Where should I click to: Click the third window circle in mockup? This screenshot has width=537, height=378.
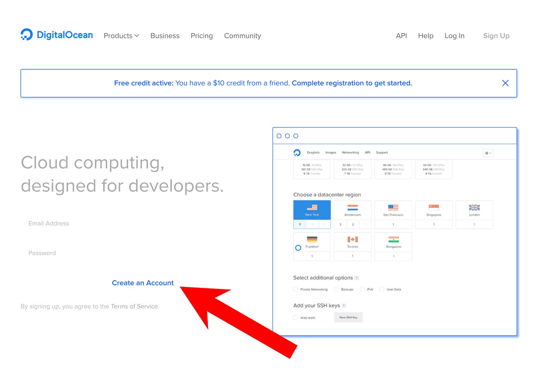(x=296, y=136)
